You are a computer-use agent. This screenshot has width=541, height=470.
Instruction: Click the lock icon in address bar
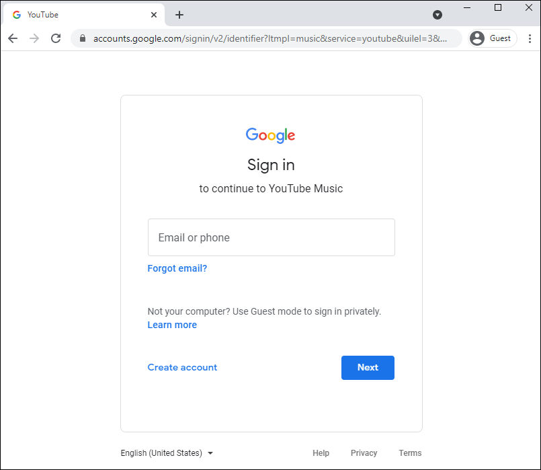(x=83, y=38)
